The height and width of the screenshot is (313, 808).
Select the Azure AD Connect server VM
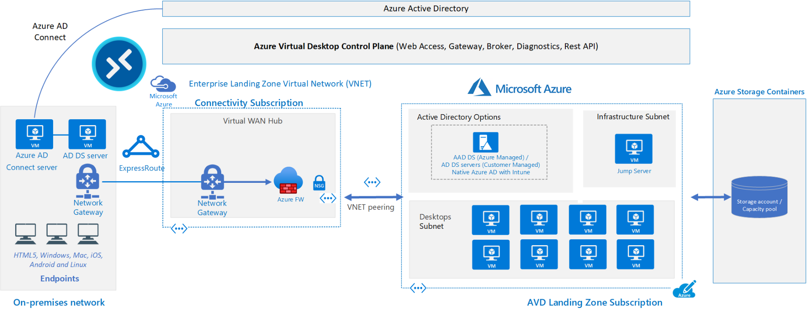(x=35, y=134)
